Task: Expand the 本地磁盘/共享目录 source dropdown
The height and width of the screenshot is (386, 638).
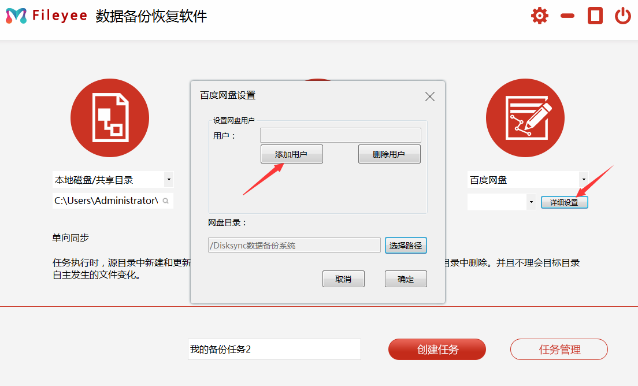Action: tap(168, 180)
